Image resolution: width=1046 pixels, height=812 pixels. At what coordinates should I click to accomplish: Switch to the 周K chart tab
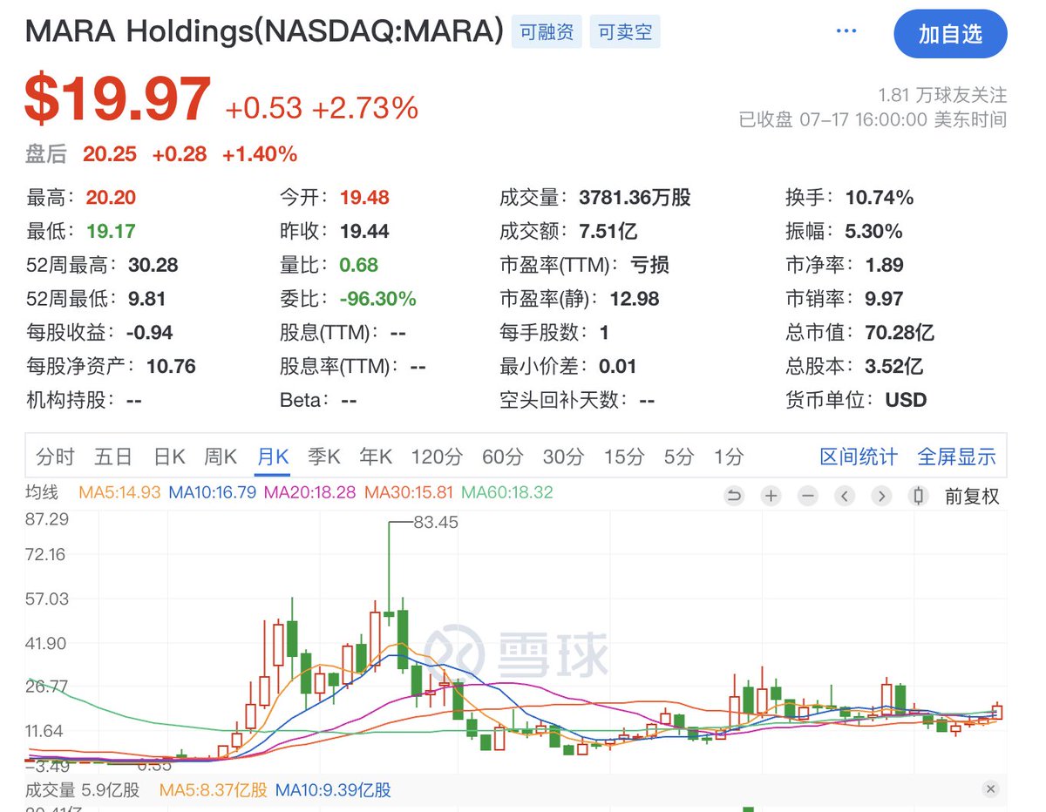[221, 457]
